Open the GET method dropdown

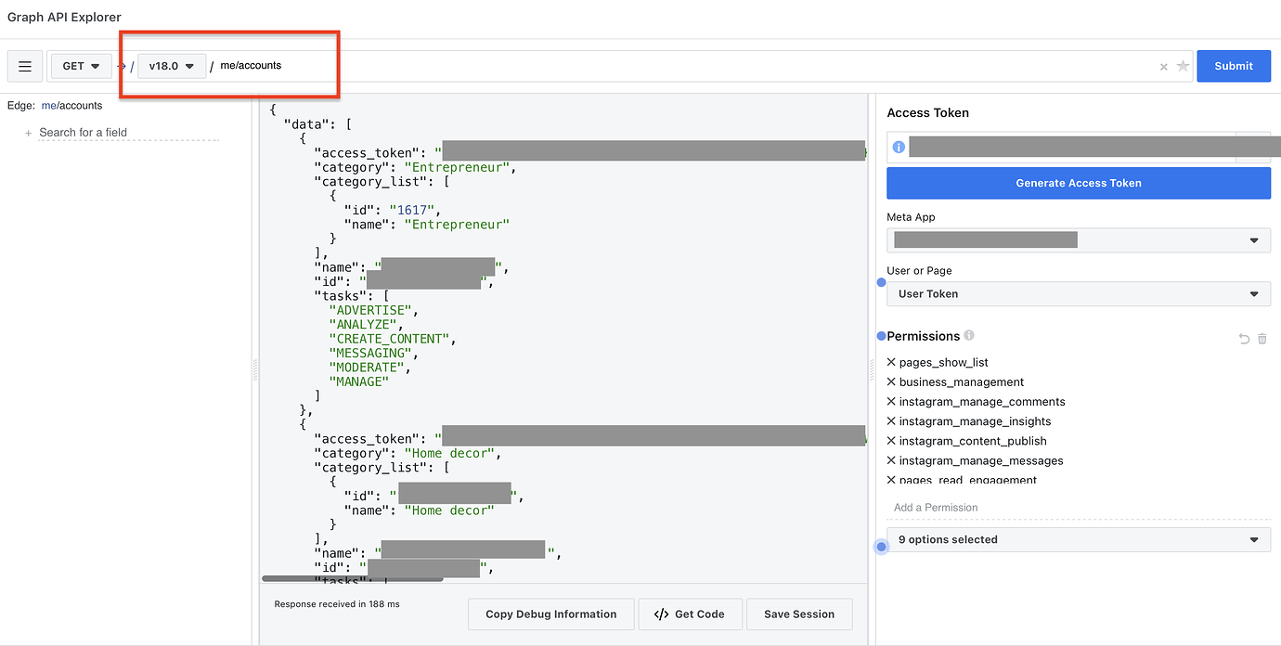[80, 66]
